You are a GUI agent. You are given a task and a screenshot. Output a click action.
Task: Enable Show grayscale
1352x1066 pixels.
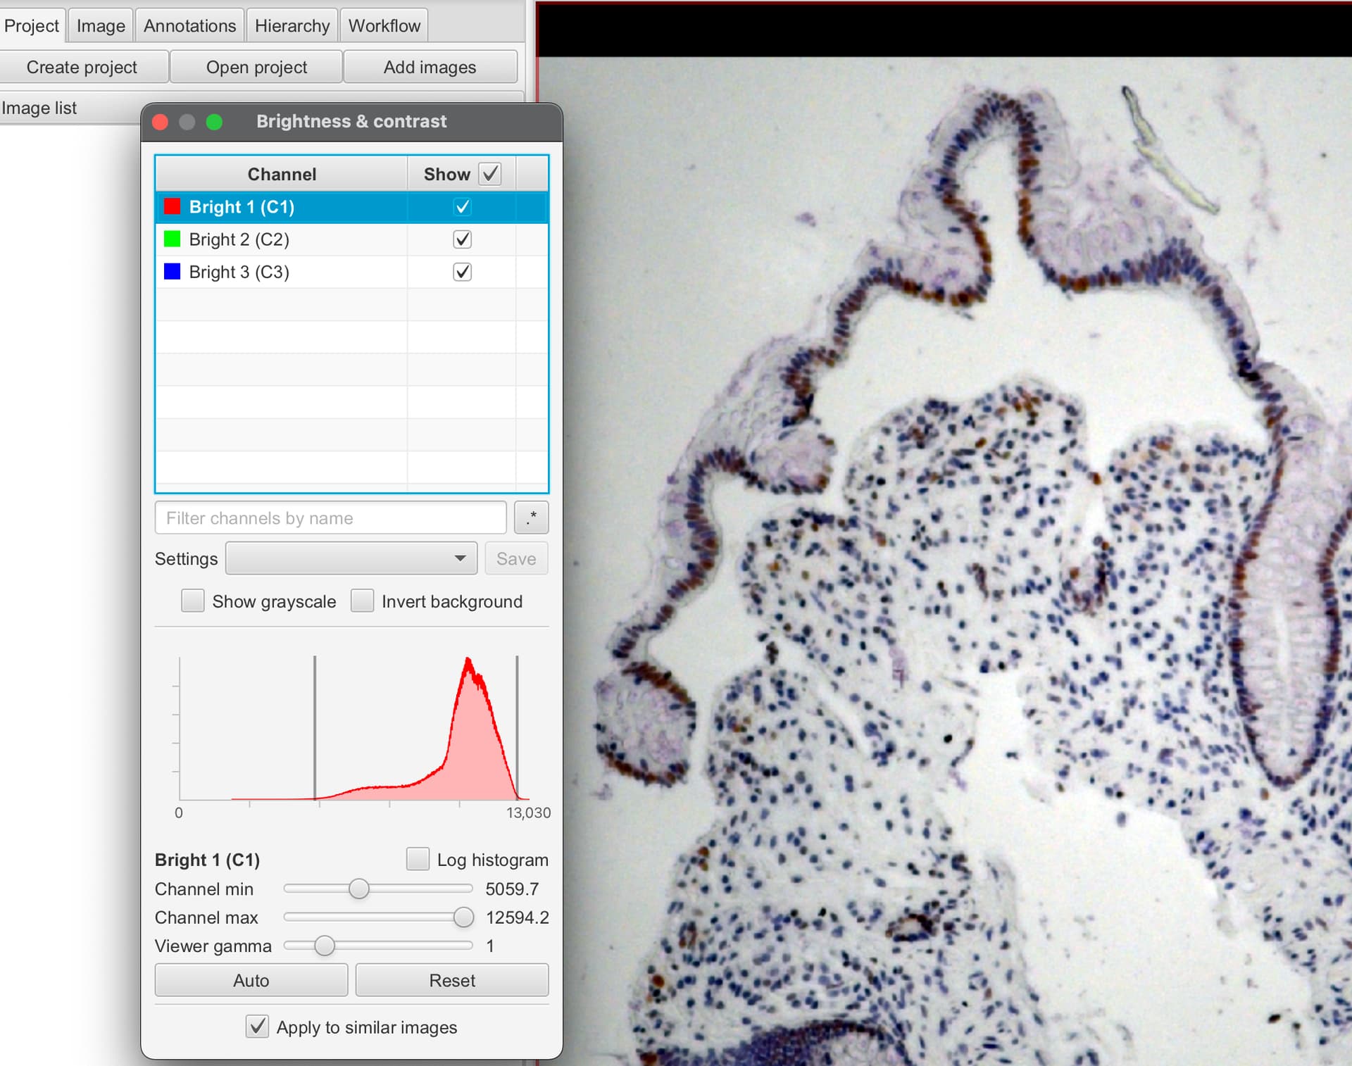pos(192,601)
